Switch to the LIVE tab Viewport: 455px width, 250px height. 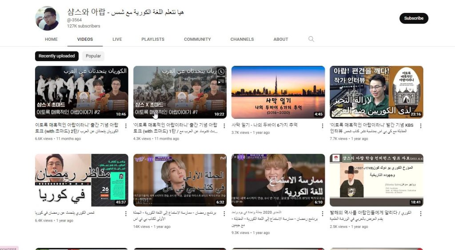pyautogui.click(x=117, y=39)
